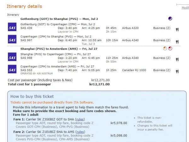The image size is (189, 142).
Task: Click the purple overnight indicator on the outbound trip
Action: tap(170, 19)
